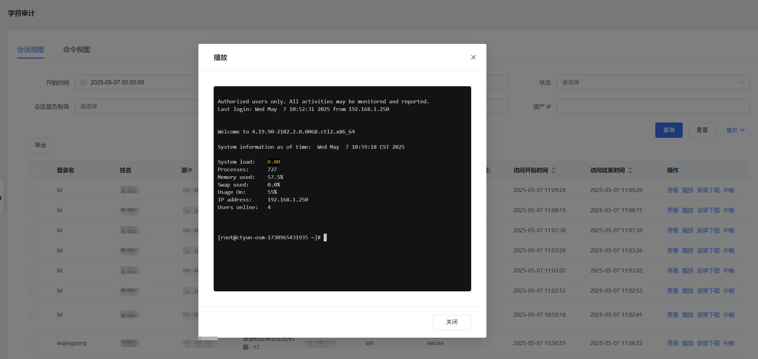This screenshot has height=359, width=758.
Task: Check the first lxl row checkbox
Action: (x=34, y=190)
